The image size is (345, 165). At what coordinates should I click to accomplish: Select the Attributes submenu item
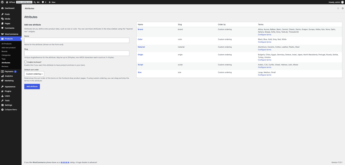(6, 63)
